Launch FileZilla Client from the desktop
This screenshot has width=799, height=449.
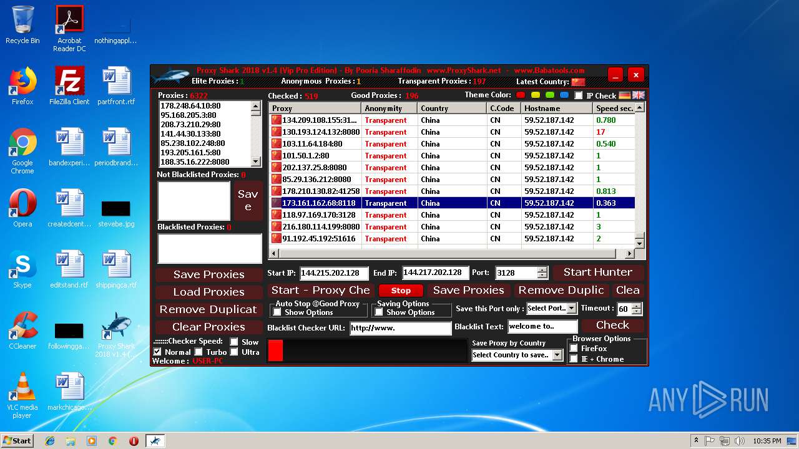tap(69, 86)
